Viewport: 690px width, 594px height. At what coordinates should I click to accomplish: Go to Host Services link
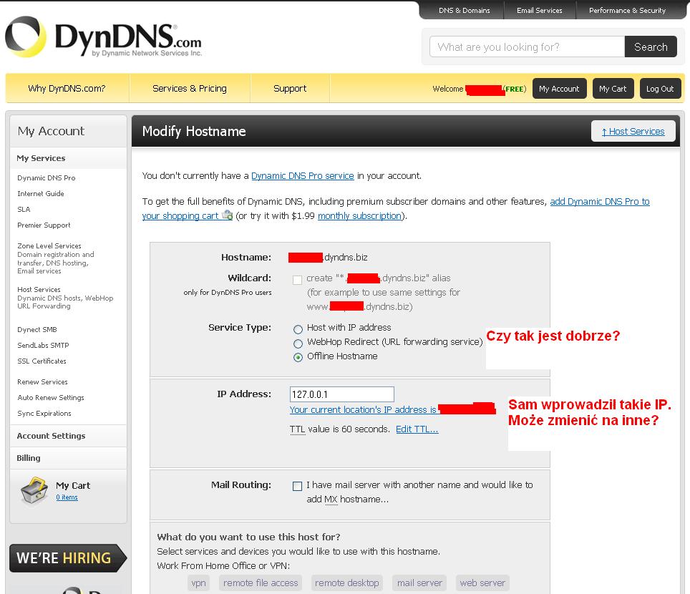pyautogui.click(x=633, y=131)
